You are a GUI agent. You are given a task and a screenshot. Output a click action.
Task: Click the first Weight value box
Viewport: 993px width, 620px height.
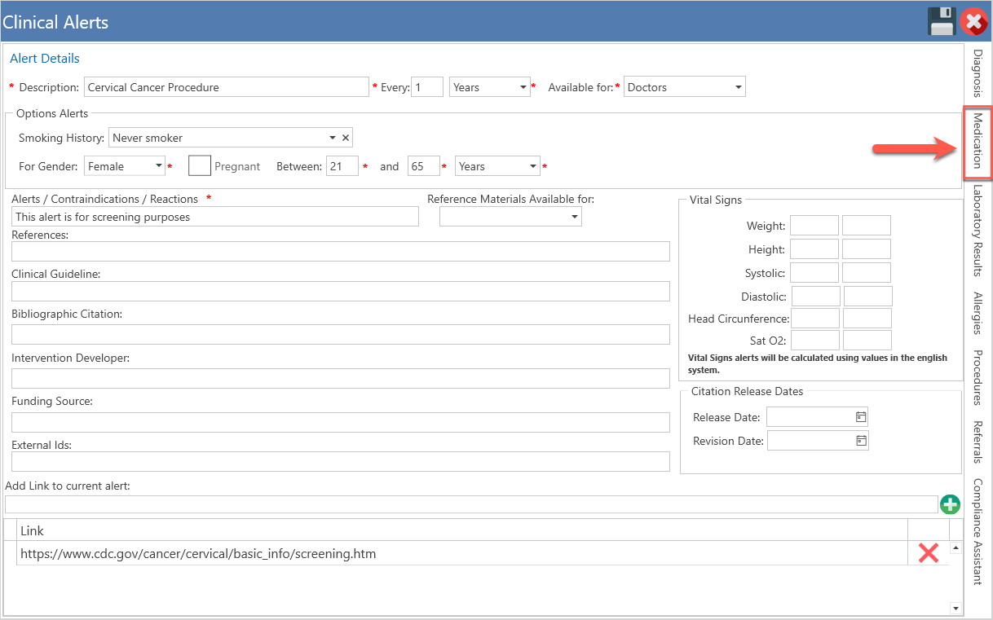(814, 226)
